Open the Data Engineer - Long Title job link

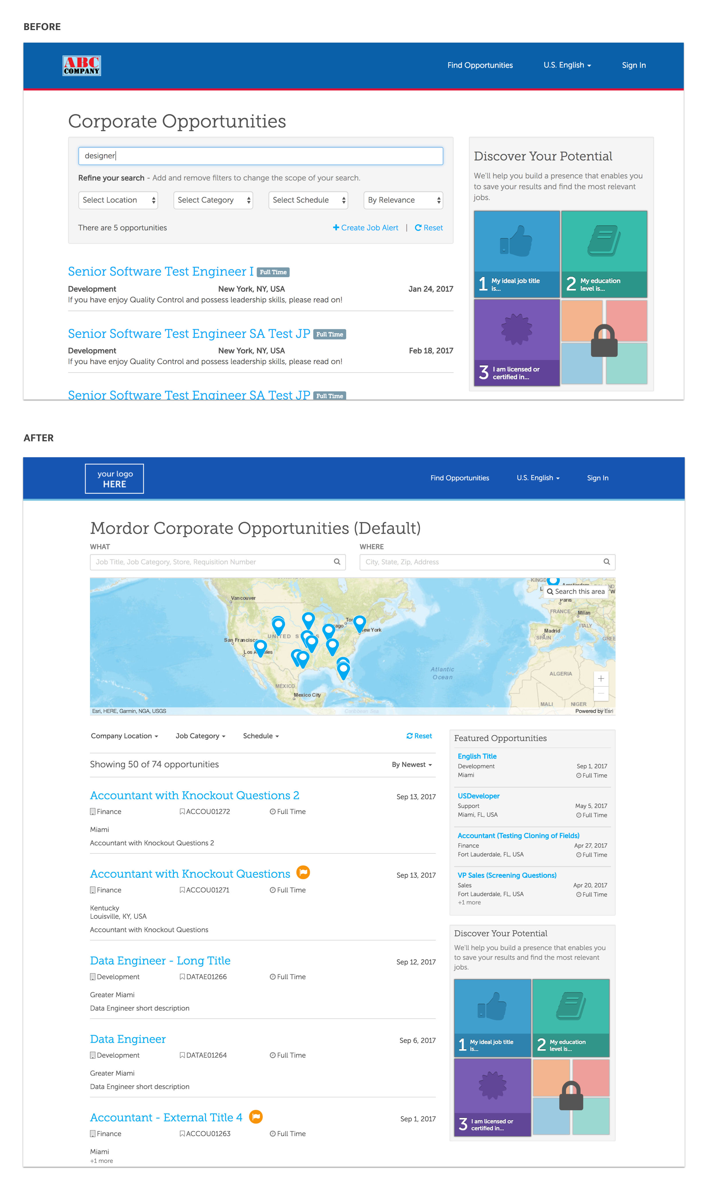tap(160, 960)
